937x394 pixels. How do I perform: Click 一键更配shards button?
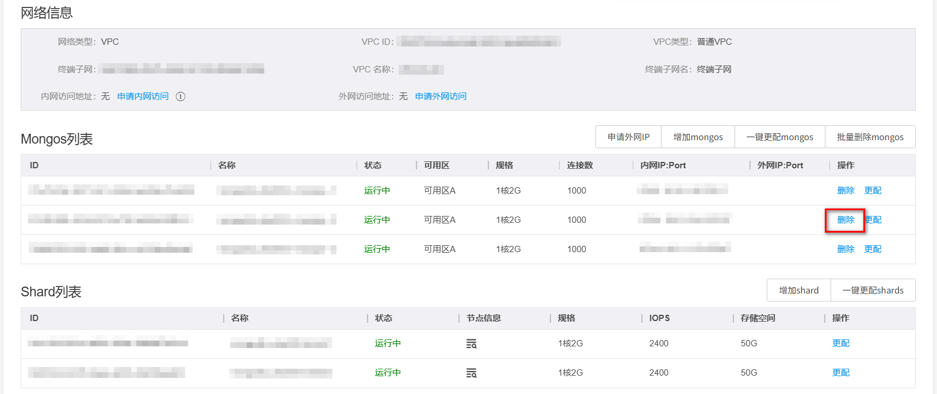pos(873,291)
